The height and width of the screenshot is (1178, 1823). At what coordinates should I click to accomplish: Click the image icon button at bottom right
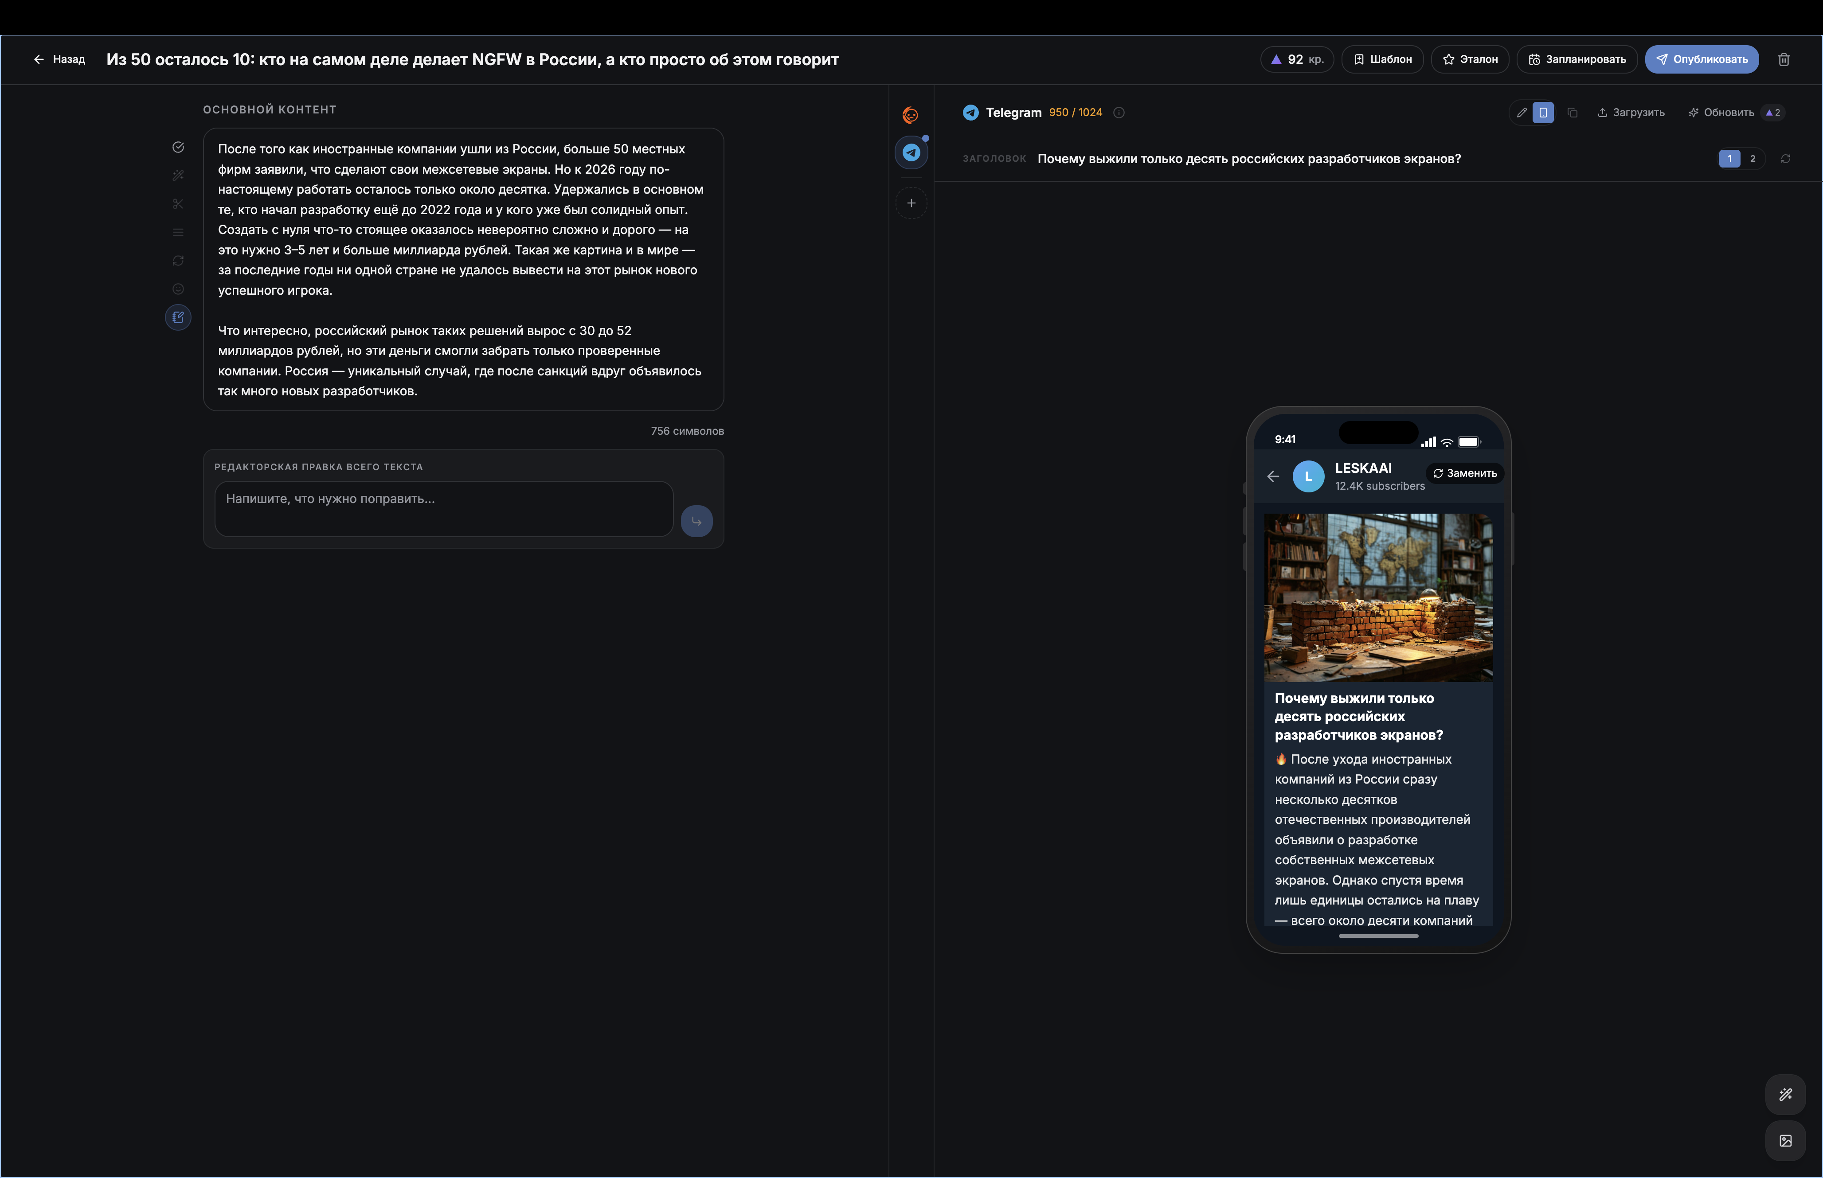[x=1785, y=1140]
